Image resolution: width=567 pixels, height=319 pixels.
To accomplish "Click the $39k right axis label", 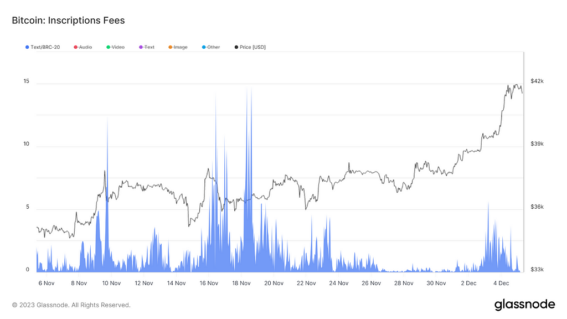I will pos(537,144).
